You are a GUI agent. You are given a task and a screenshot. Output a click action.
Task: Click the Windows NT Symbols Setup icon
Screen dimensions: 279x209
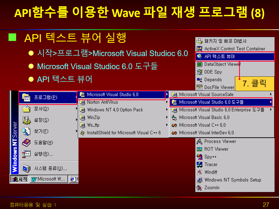click(199, 180)
